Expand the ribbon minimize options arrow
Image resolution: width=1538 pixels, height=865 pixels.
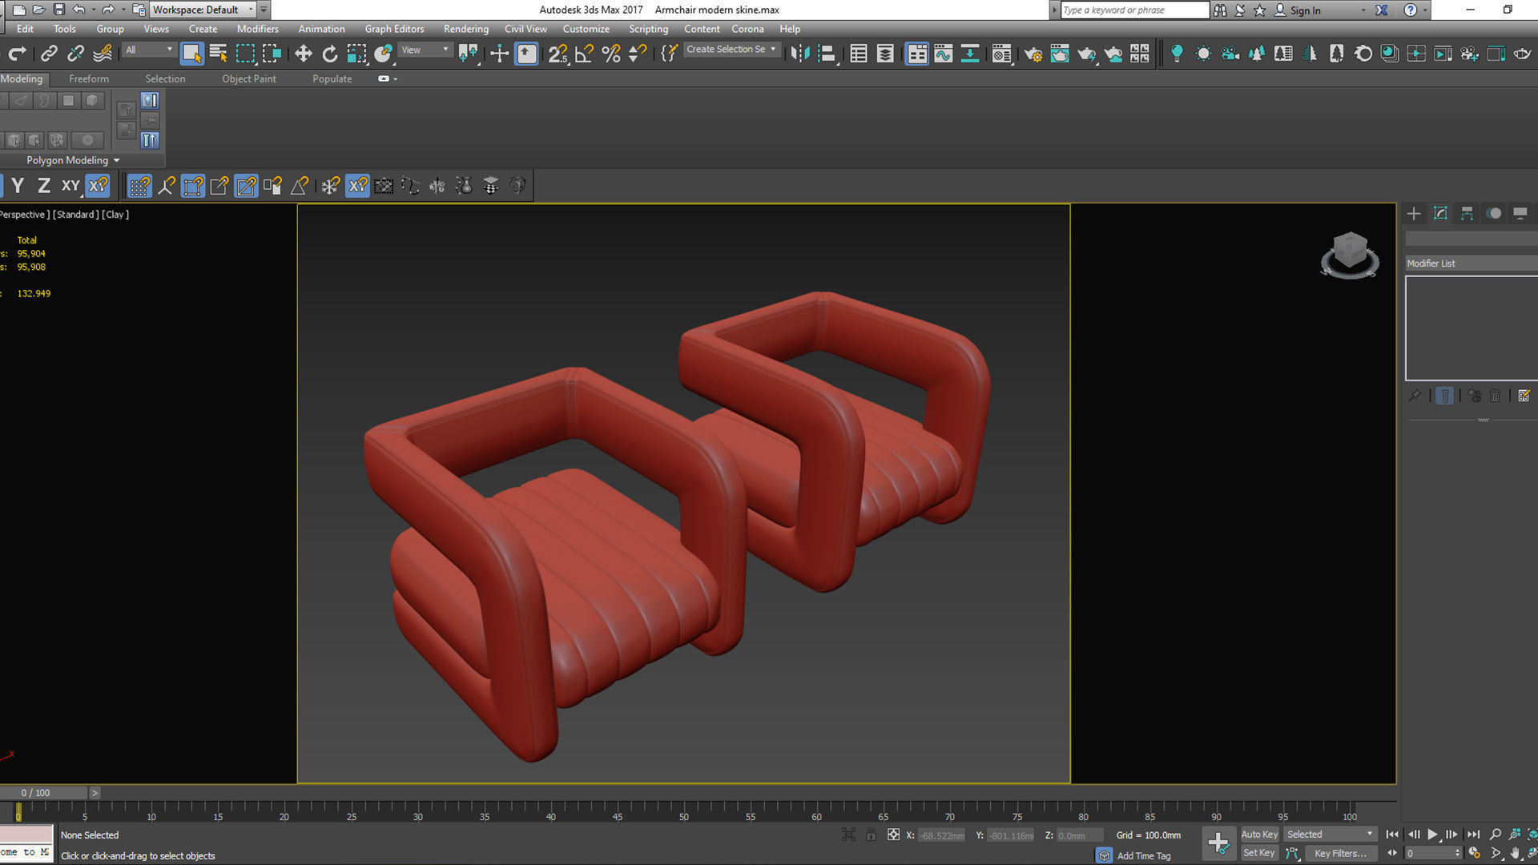click(x=395, y=79)
